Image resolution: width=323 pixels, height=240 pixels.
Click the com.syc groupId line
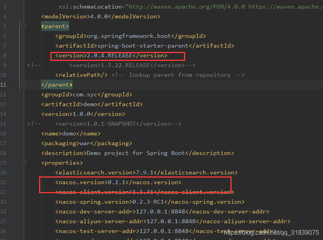(87, 94)
